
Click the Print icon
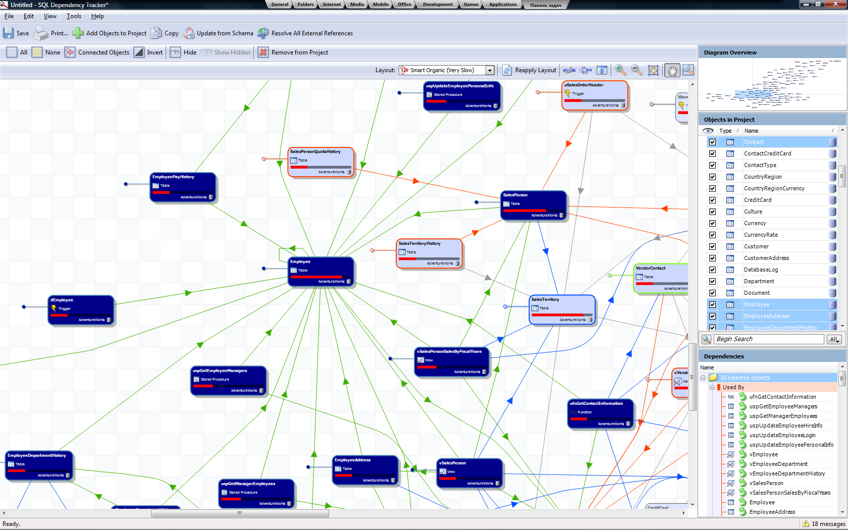(x=40, y=33)
